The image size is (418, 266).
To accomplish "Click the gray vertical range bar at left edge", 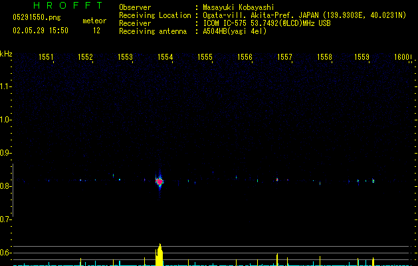I will 13,190.
